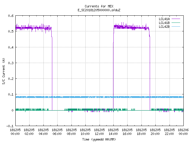Click the blue LCL42B legend line sample
This screenshot has width=189, height=142.
pyautogui.click(x=176, y=26)
